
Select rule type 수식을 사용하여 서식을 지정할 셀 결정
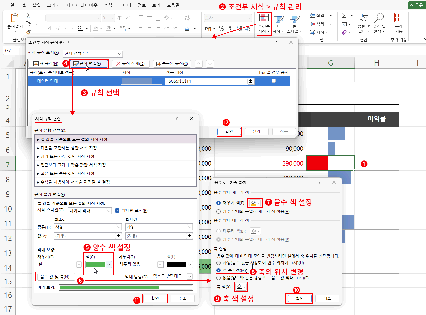115,182
